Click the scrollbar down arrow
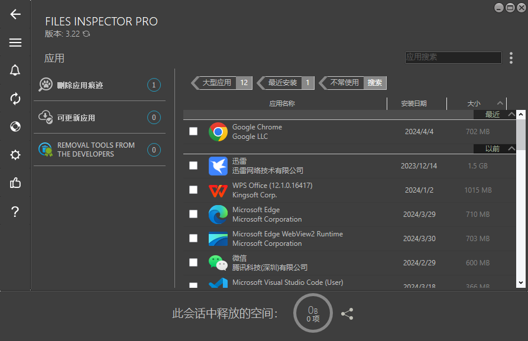The width and height of the screenshot is (528, 341). tap(520, 282)
